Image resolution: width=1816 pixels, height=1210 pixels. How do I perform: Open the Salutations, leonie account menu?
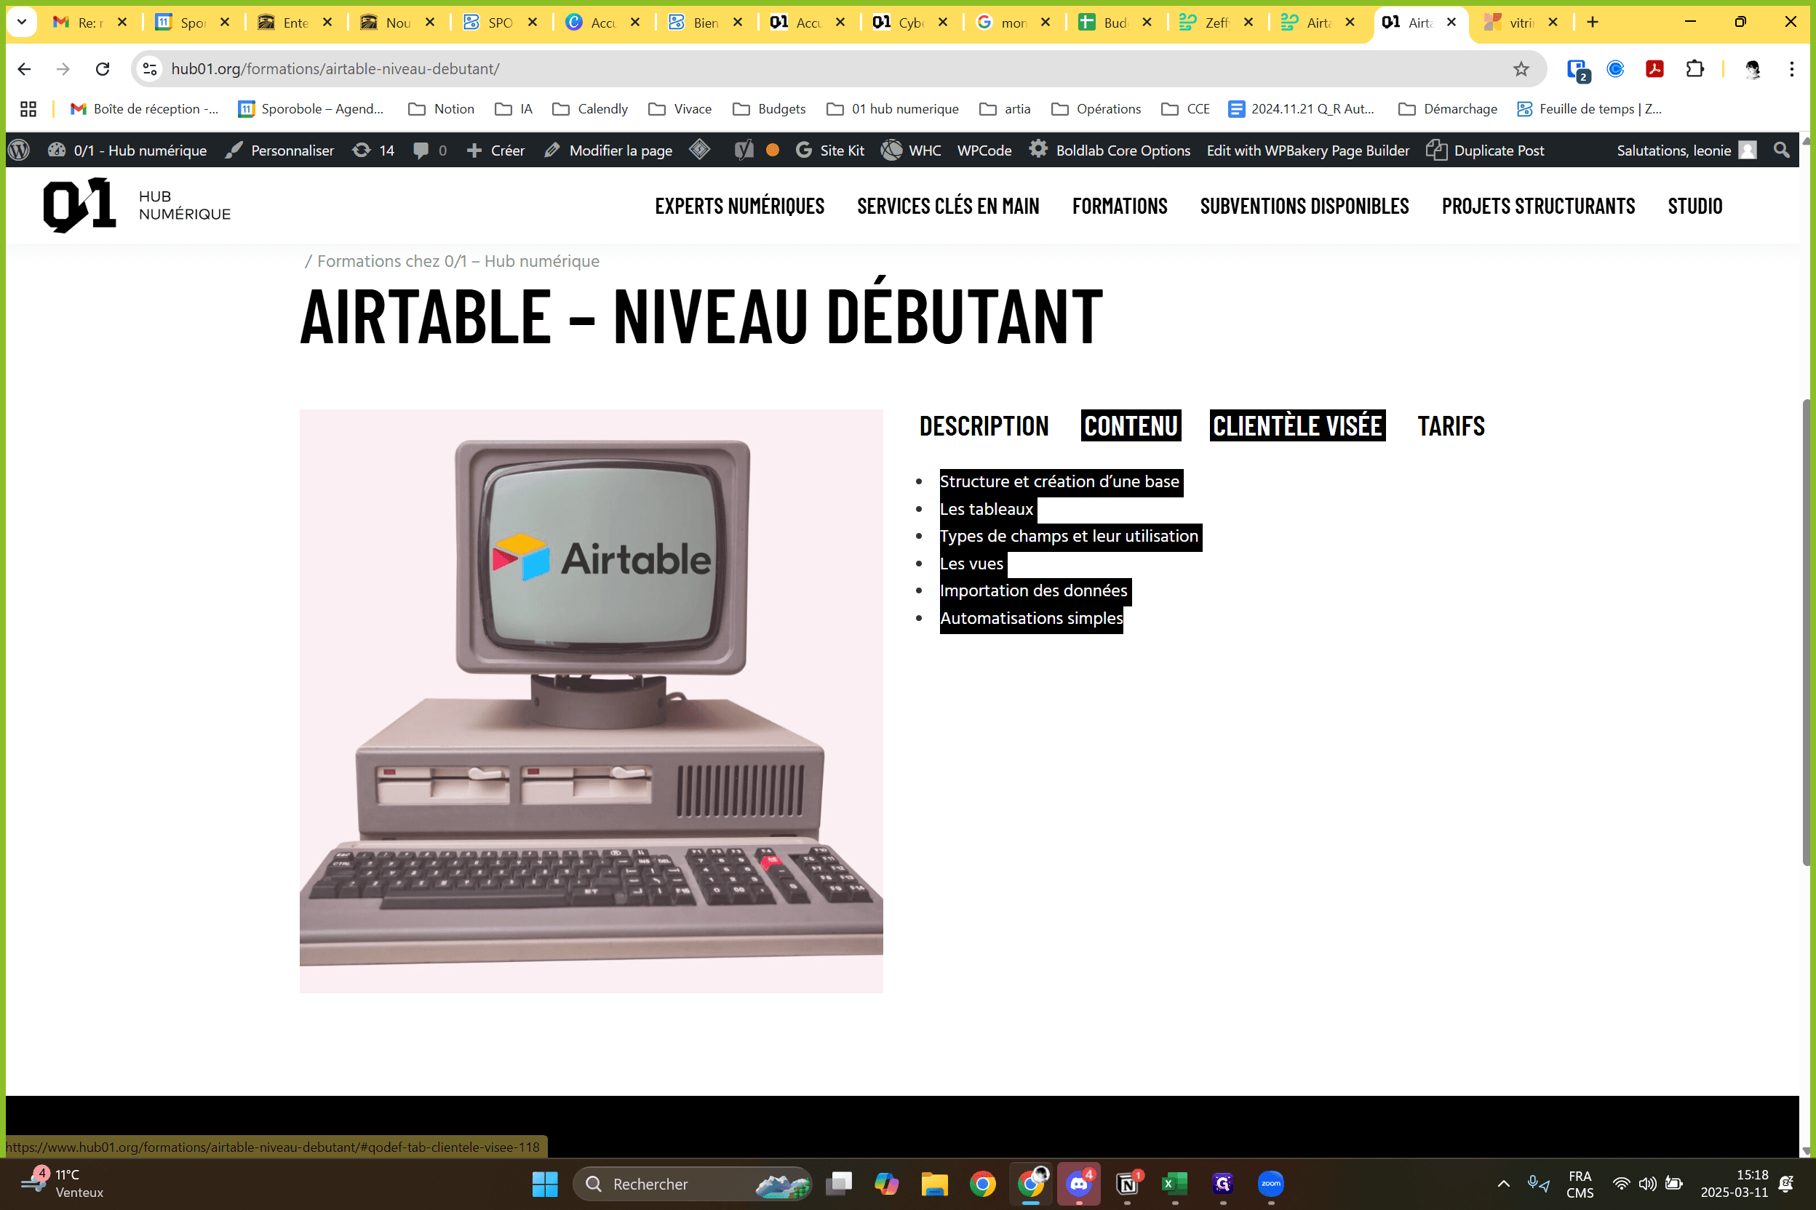coord(1686,151)
